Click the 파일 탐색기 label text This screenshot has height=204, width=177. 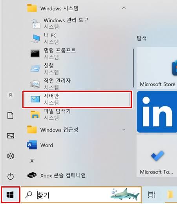[57, 111]
